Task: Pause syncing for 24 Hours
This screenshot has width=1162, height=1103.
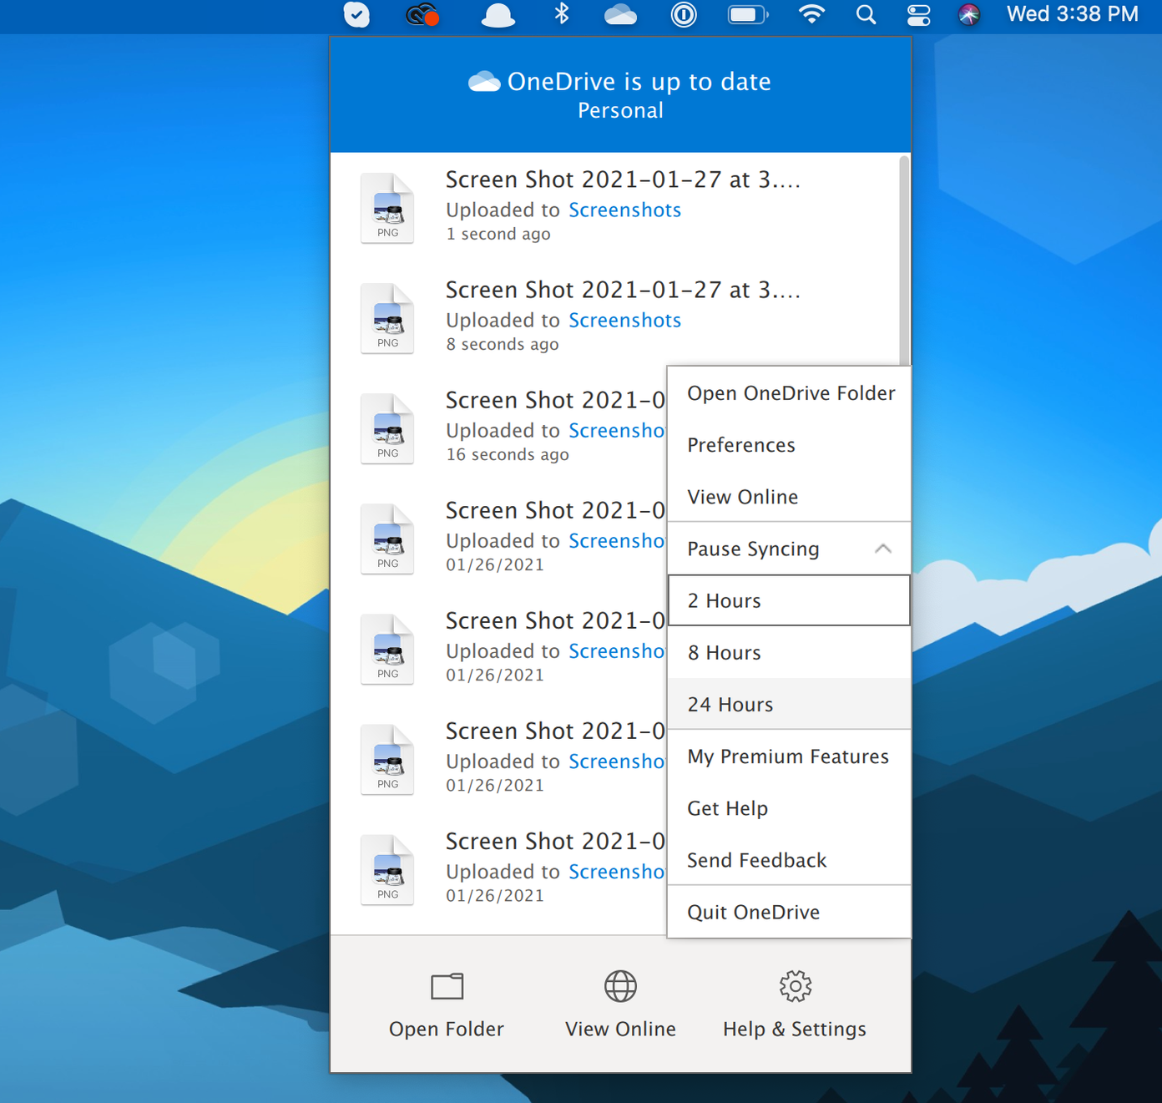Action: 730,704
